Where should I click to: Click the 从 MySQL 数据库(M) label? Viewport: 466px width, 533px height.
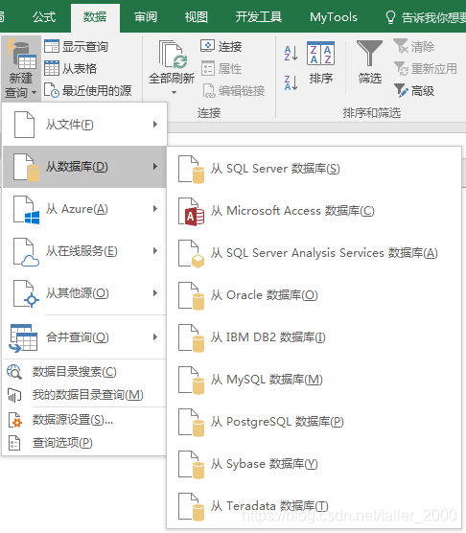[x=267, y=380]
